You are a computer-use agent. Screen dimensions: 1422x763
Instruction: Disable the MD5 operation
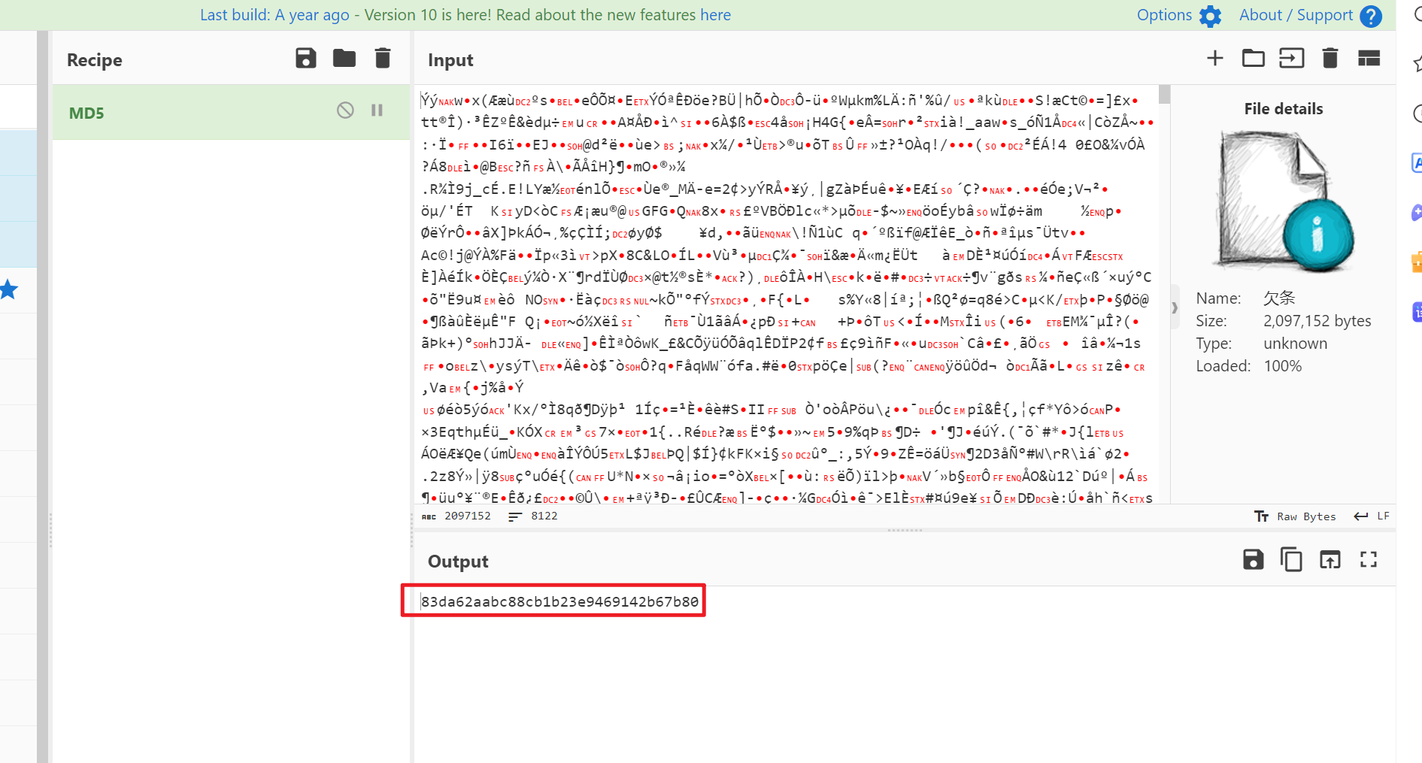tap(345, 111)
